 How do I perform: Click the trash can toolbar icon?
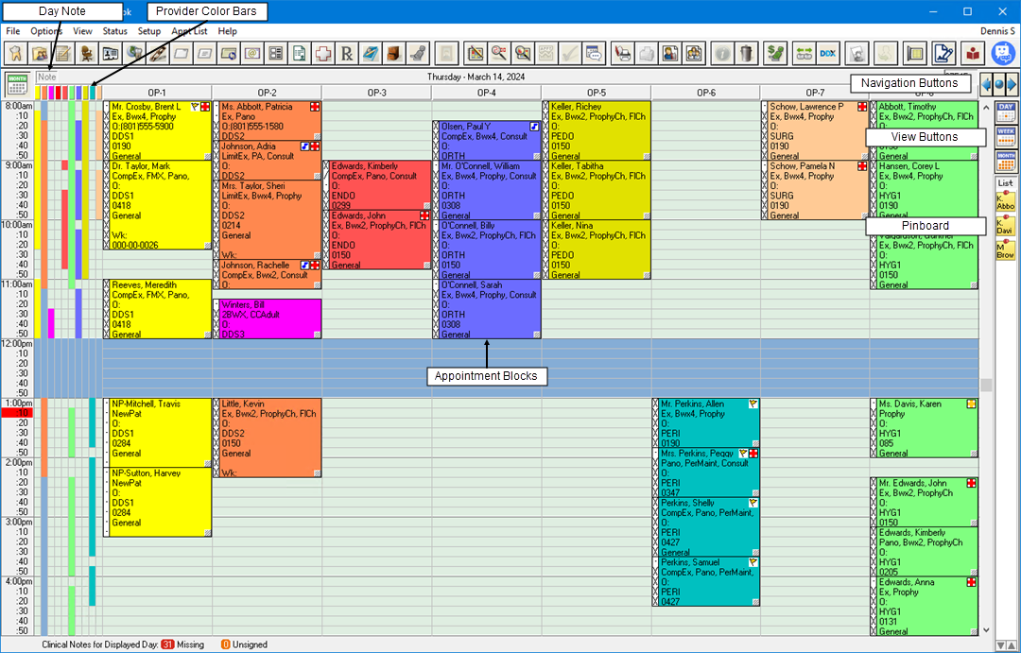[746, 53]
